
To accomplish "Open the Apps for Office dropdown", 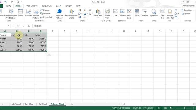I will tap(62, 18).
